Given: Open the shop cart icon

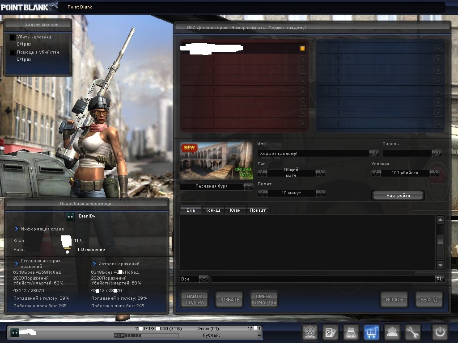Looking at the screenshot, I should [371, 332].
